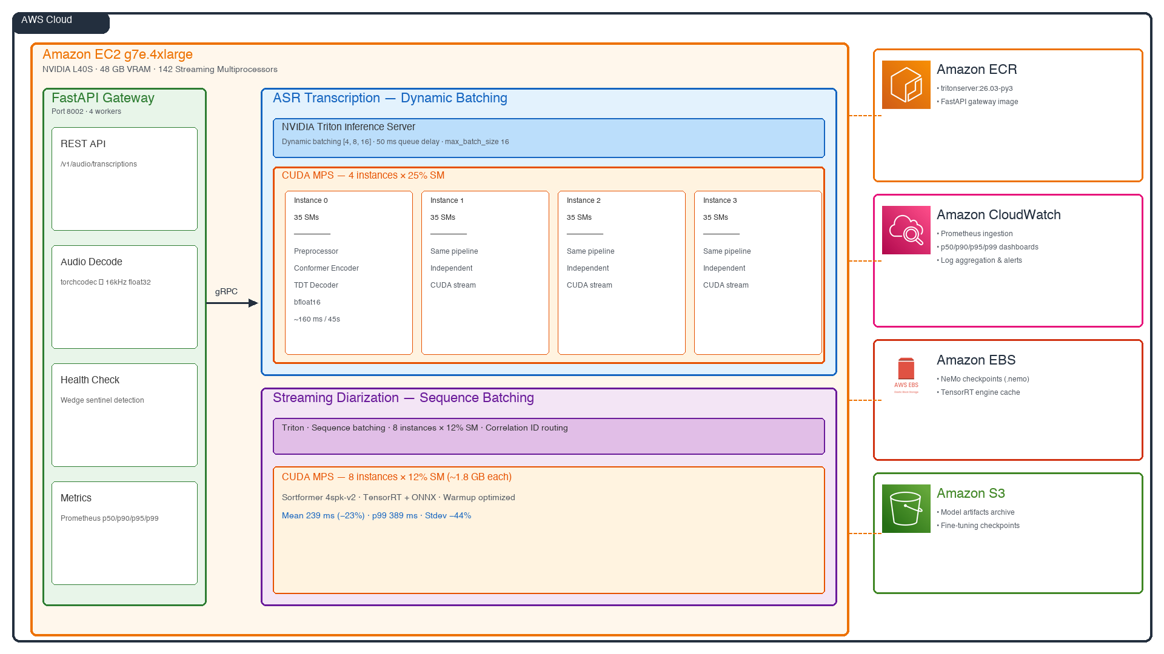Click CUDA stream in Instance 1
Image resolution: width=1164 pixels, height=654 pixels.
point(453,285)
